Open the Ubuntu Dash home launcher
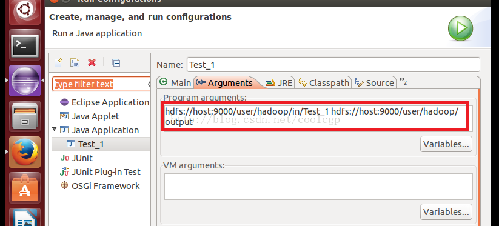 pos(25,11)
